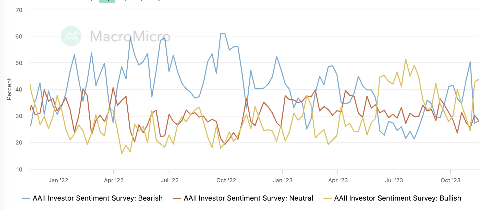Click the Oct '23 x-axis label

pyautogui.click(x=451, y=180)
